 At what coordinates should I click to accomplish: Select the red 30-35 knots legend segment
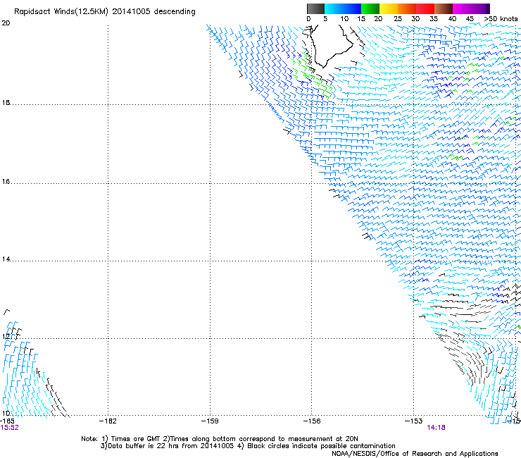point(425,8)
